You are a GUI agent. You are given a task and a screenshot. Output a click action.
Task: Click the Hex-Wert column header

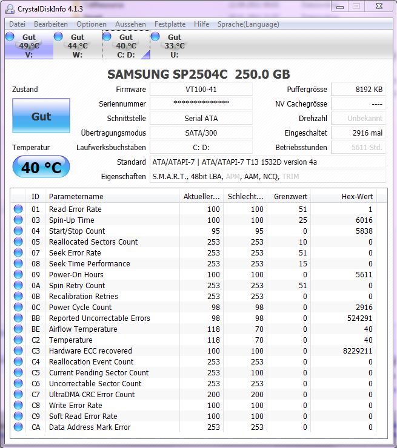click(x=344, y=197)
